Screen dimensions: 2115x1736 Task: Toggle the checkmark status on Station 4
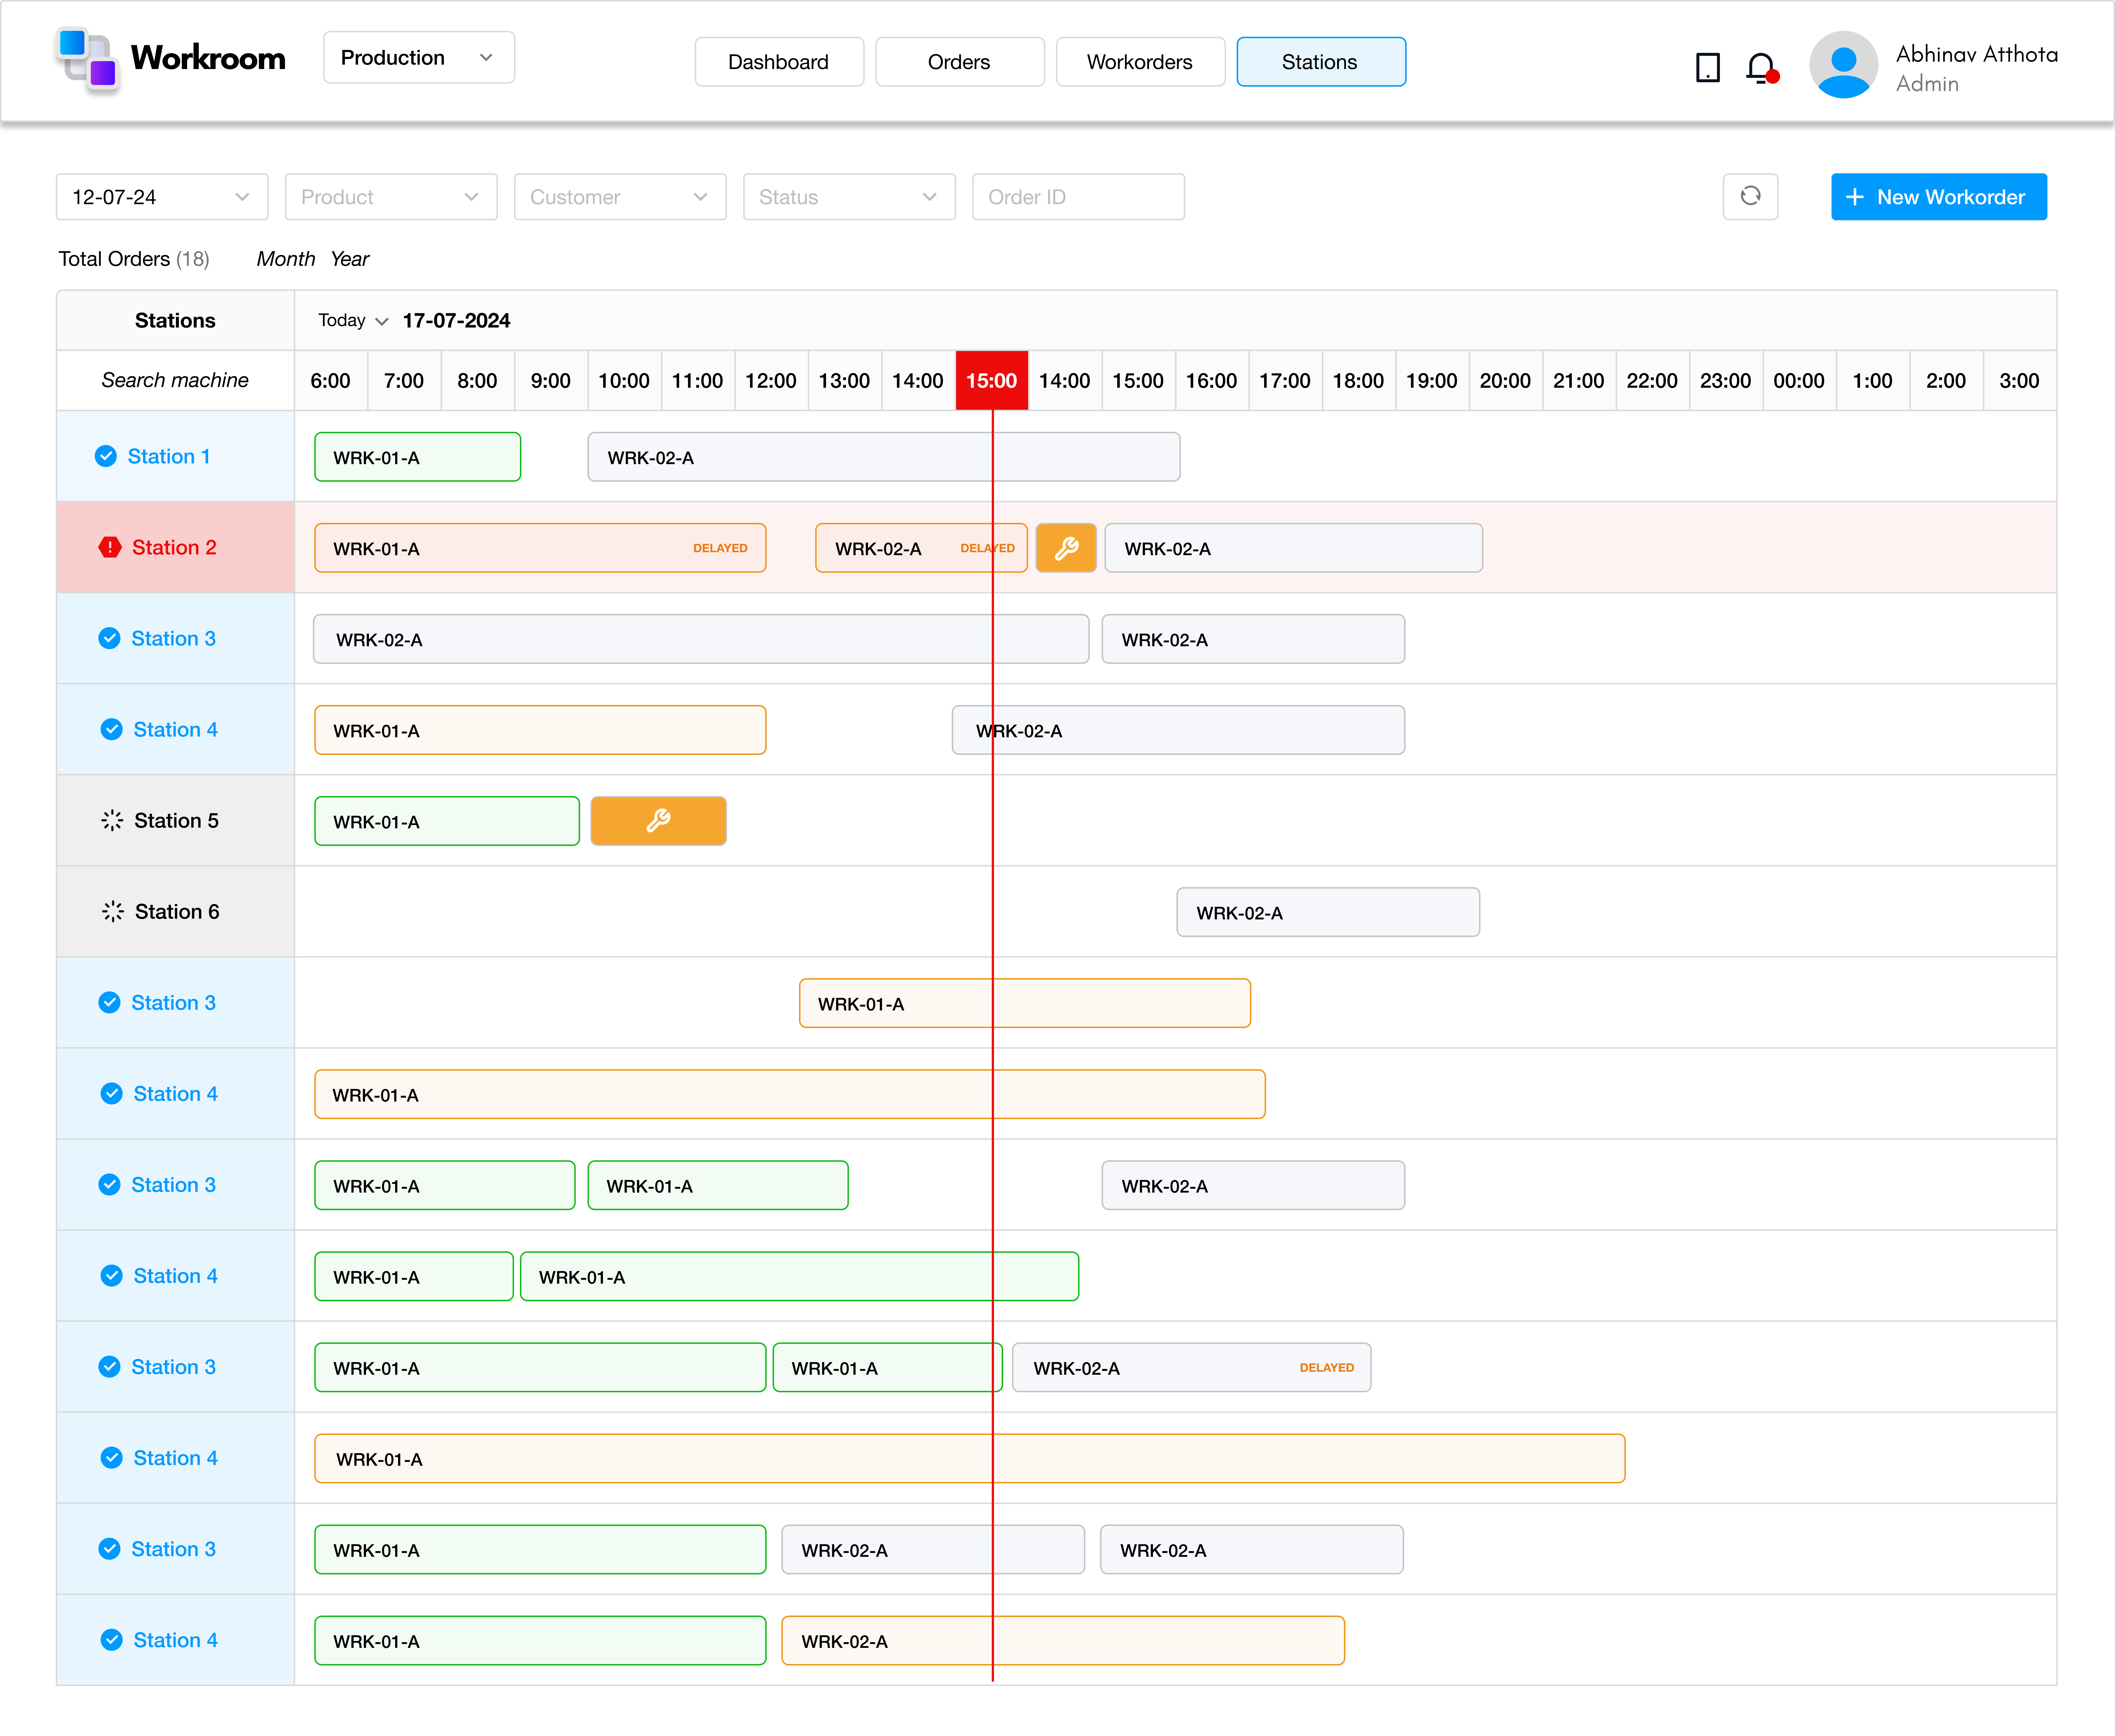click(x=110, y=729)
